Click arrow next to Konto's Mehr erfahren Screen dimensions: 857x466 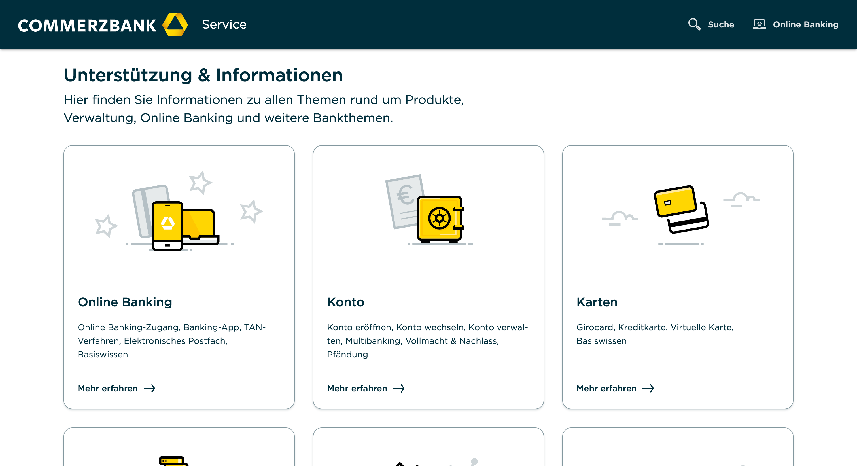[x=398, y=388]
